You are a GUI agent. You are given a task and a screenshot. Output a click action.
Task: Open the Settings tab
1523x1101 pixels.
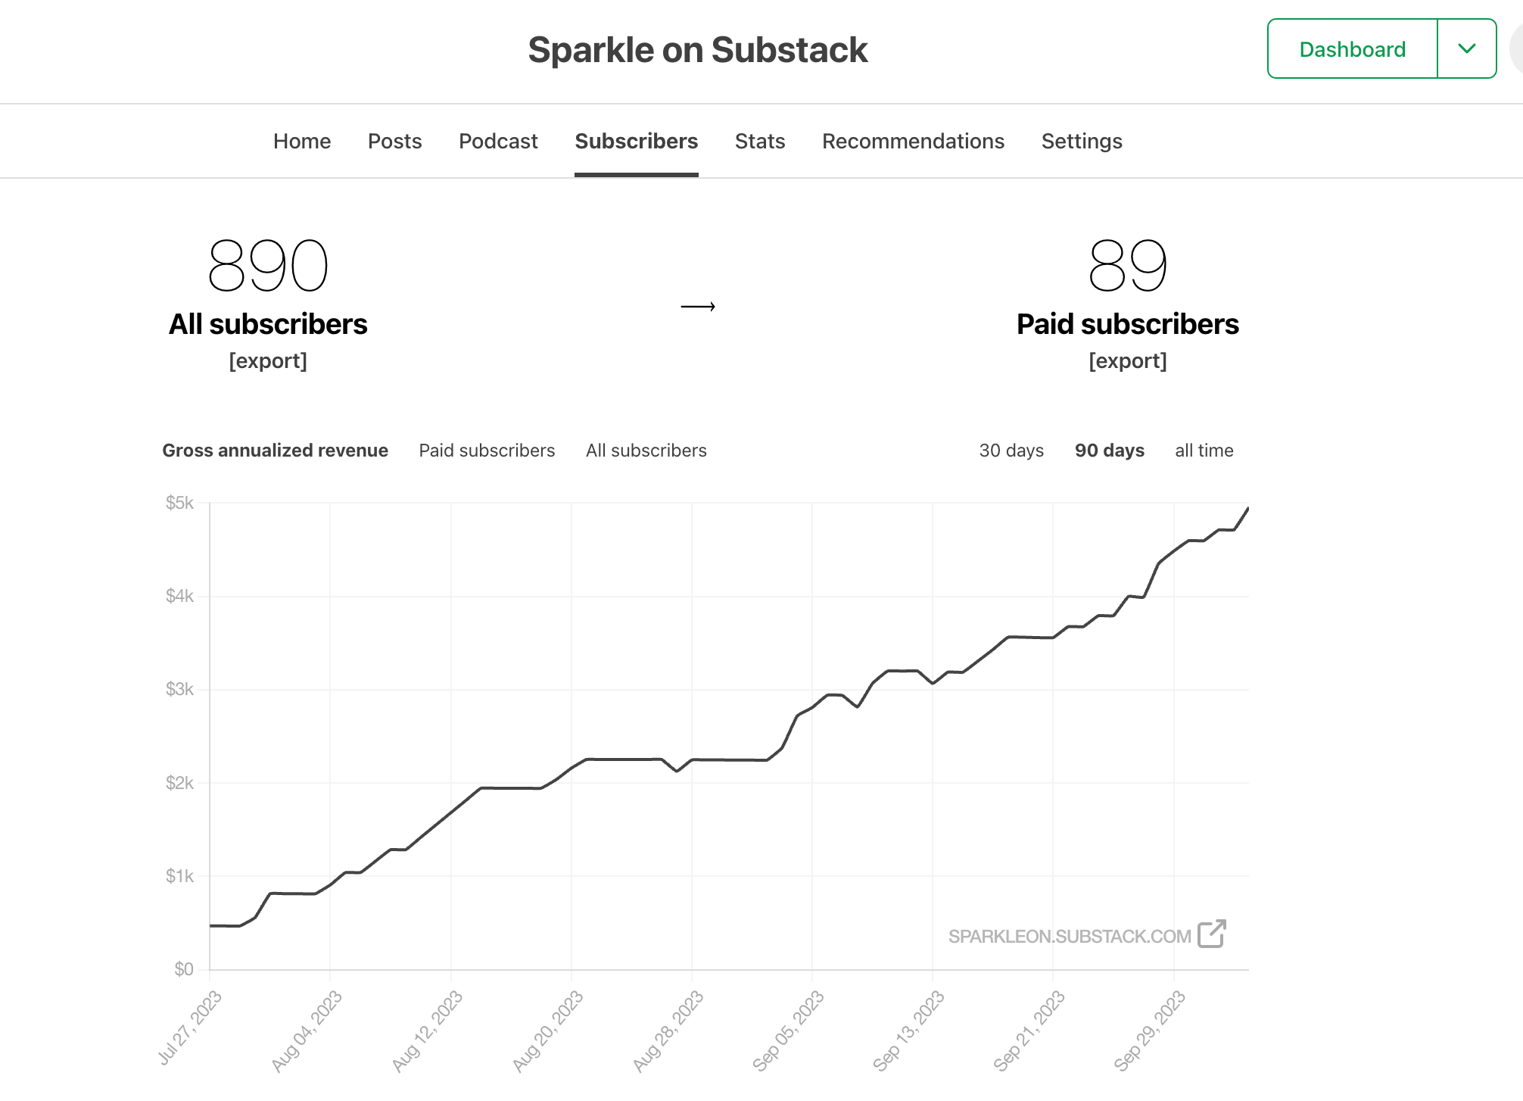pyautogui.click(x=1081, y=141)
